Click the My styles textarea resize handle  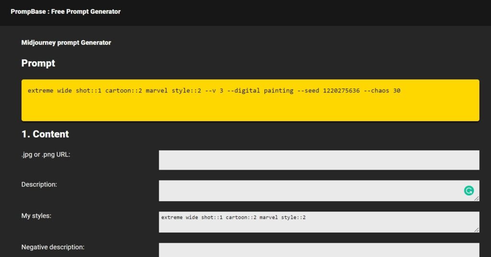(476, 230)
